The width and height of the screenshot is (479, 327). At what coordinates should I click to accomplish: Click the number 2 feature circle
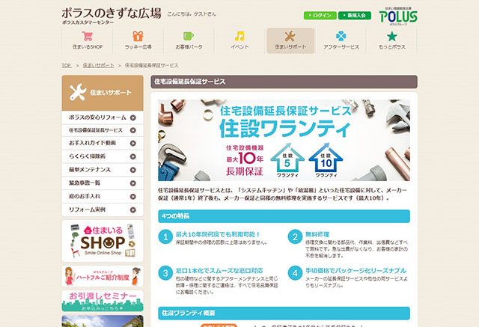(x=295, y=237)
